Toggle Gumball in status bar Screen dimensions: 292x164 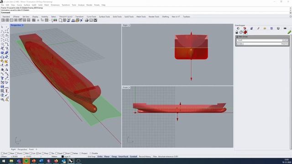coord(133,157)
